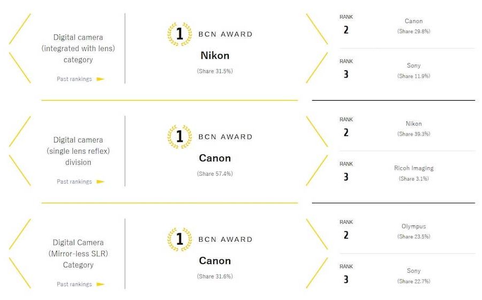Click rank 3 Sony with 11.9% share

click(x=413, y=66)
